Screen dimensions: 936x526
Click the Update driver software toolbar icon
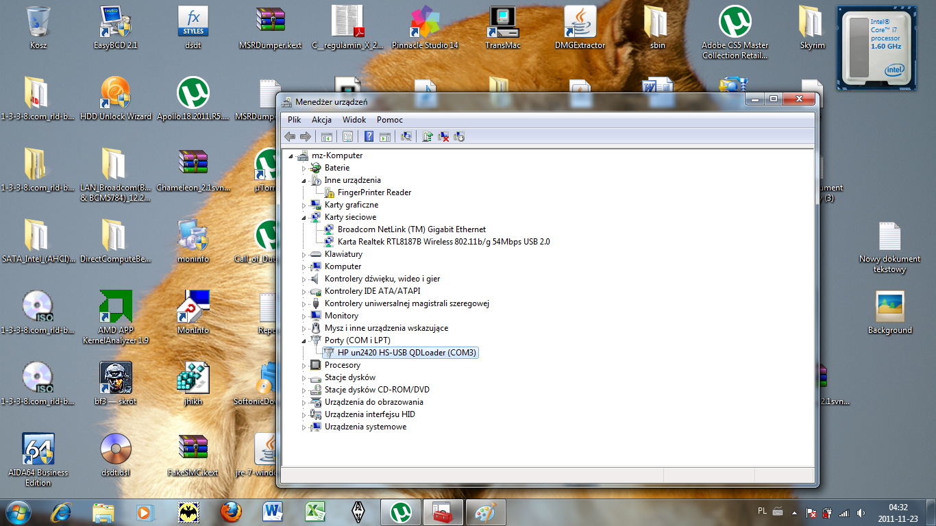(x=428, y=136)
